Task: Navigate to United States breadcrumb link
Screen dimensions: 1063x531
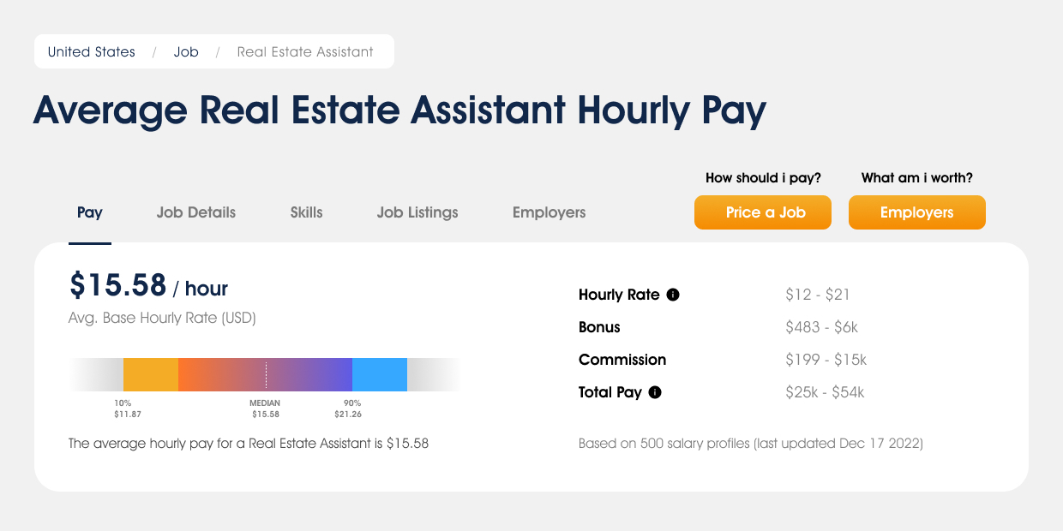Action: coord(91,51)
